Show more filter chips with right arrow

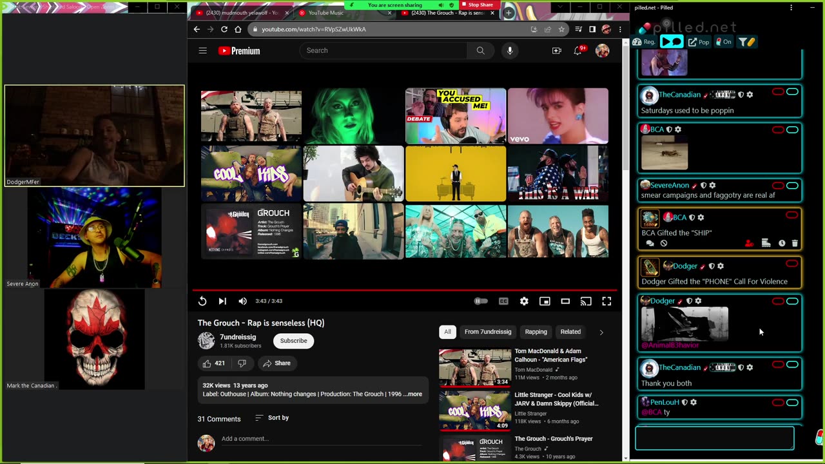(601, 333)
